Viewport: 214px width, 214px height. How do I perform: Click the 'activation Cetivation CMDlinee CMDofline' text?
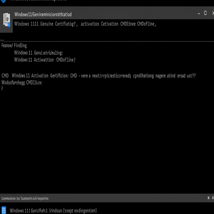pos(118,24)
